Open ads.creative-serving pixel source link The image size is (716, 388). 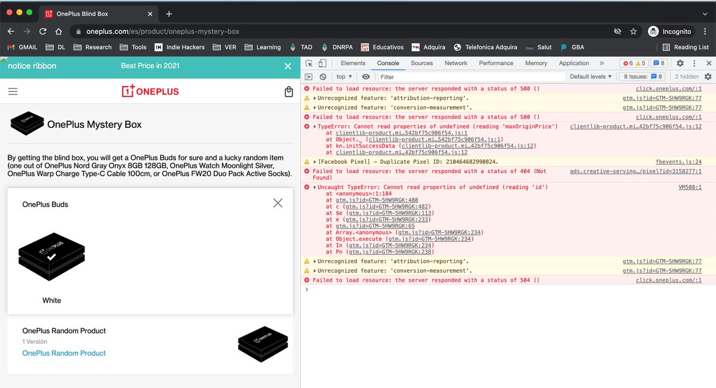coord(635,171)
